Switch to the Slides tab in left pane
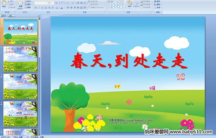This screenshot has width=216, height=138. (x=4, y=16)
